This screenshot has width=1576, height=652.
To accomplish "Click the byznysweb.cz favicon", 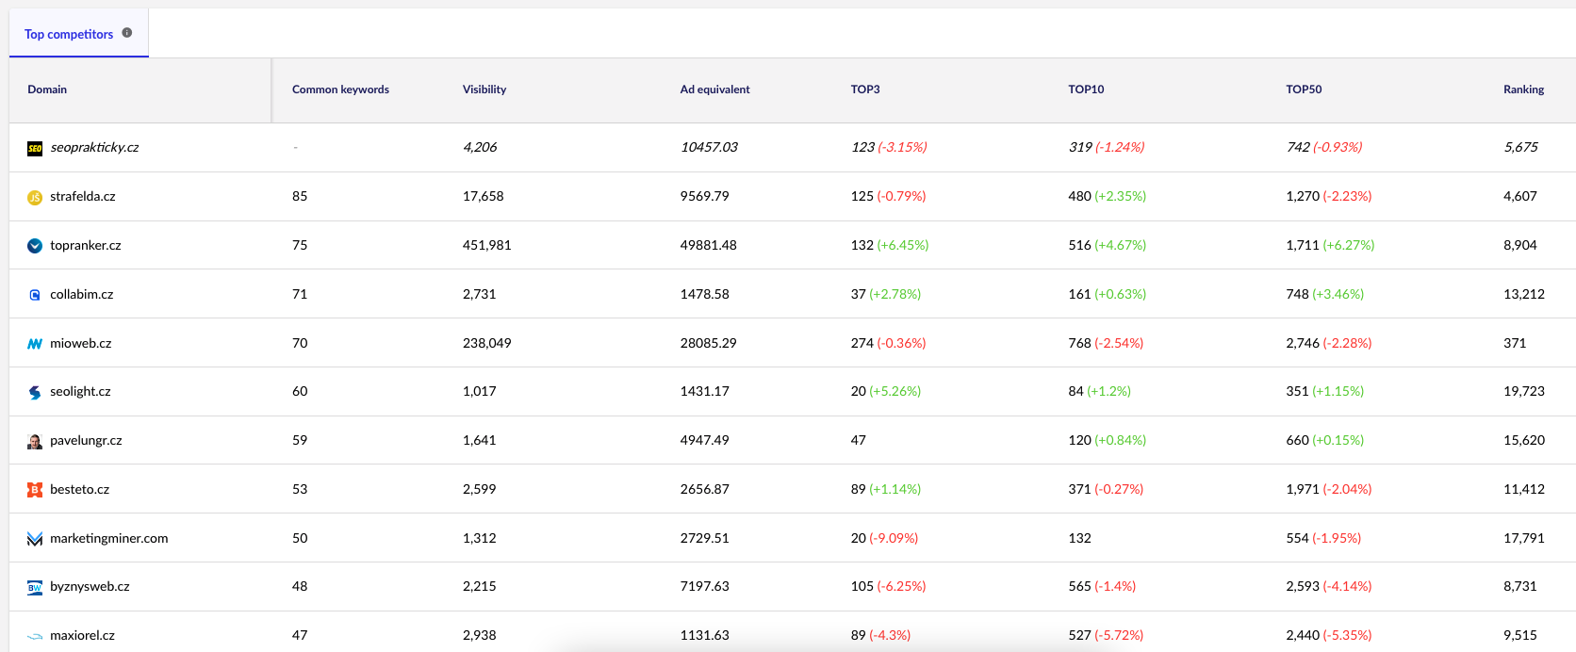I will click(x=35, y=587).
